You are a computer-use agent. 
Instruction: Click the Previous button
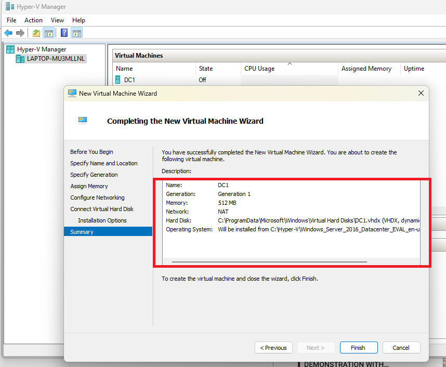(x=273, y=348)
